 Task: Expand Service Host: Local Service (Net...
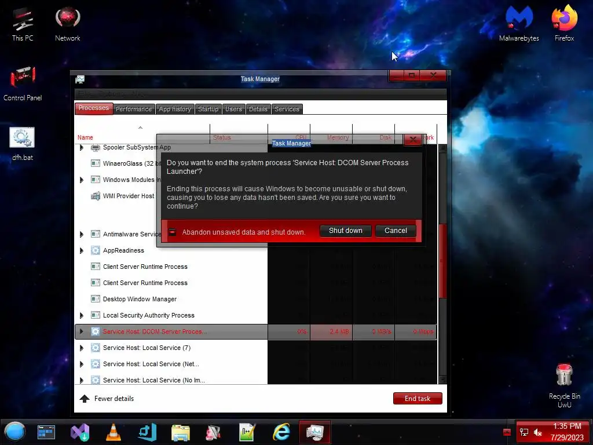(81, 364)
